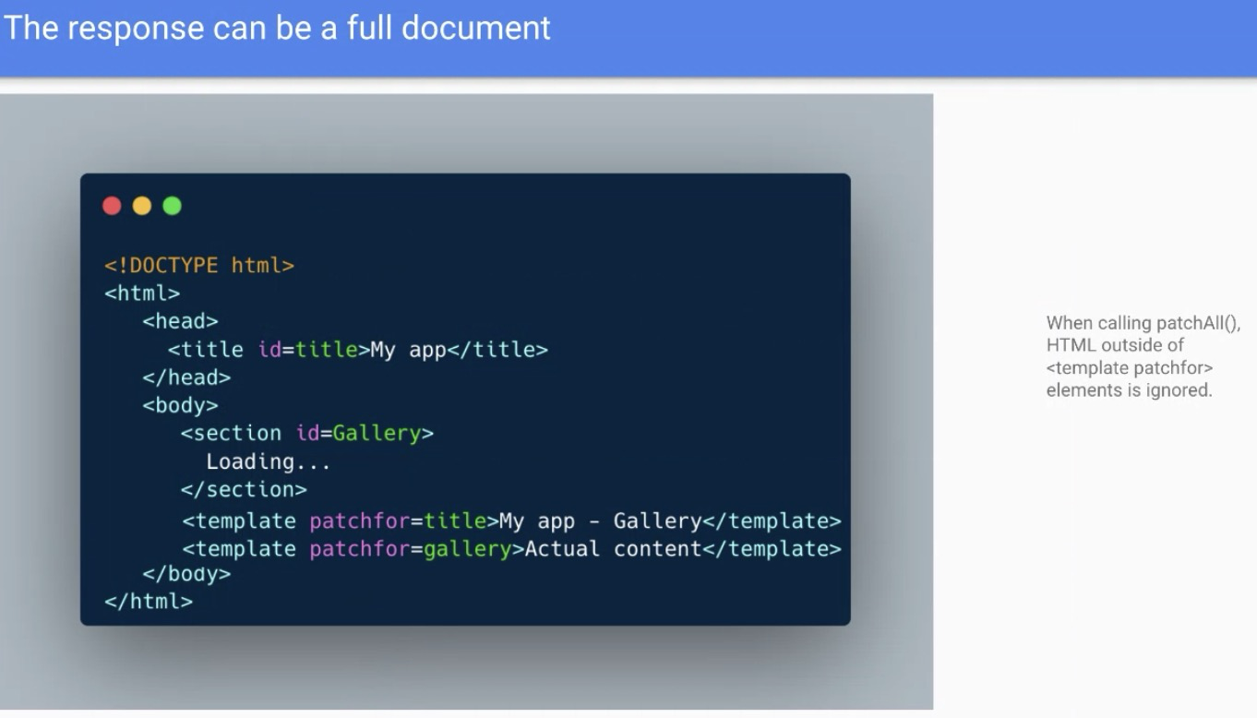
Task: Click the 'Actual content' template text
Action: pos(613,549)
